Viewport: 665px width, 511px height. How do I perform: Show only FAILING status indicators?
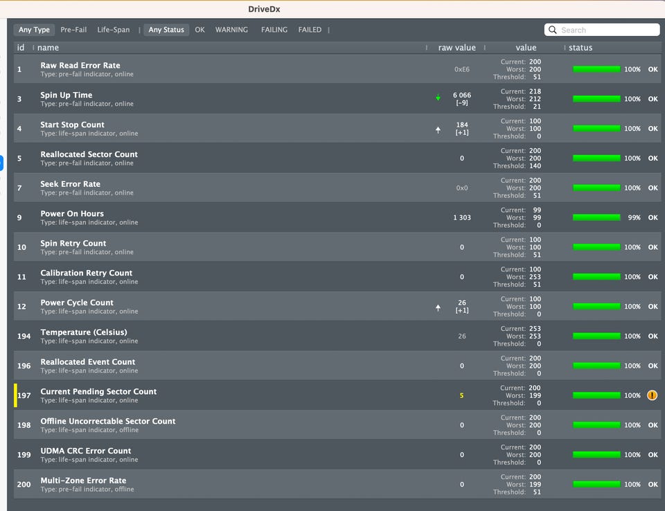point(274,30)
